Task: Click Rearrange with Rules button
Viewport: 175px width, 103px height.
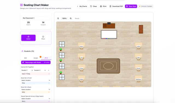Action: (x=36, y=62)
